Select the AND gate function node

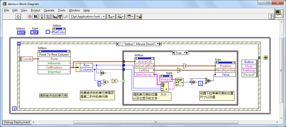tap(115, 81)
